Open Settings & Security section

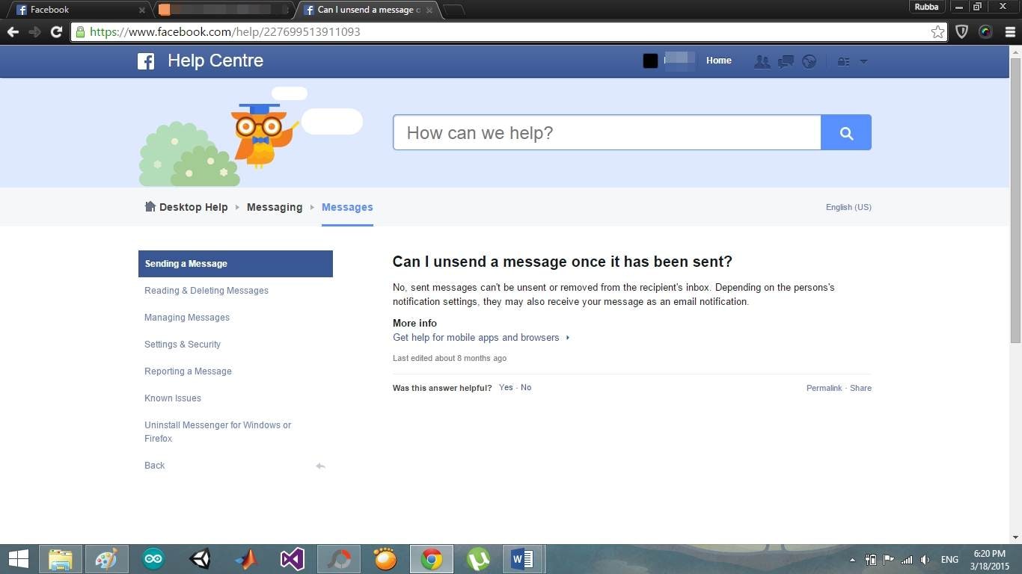point(183,345)
